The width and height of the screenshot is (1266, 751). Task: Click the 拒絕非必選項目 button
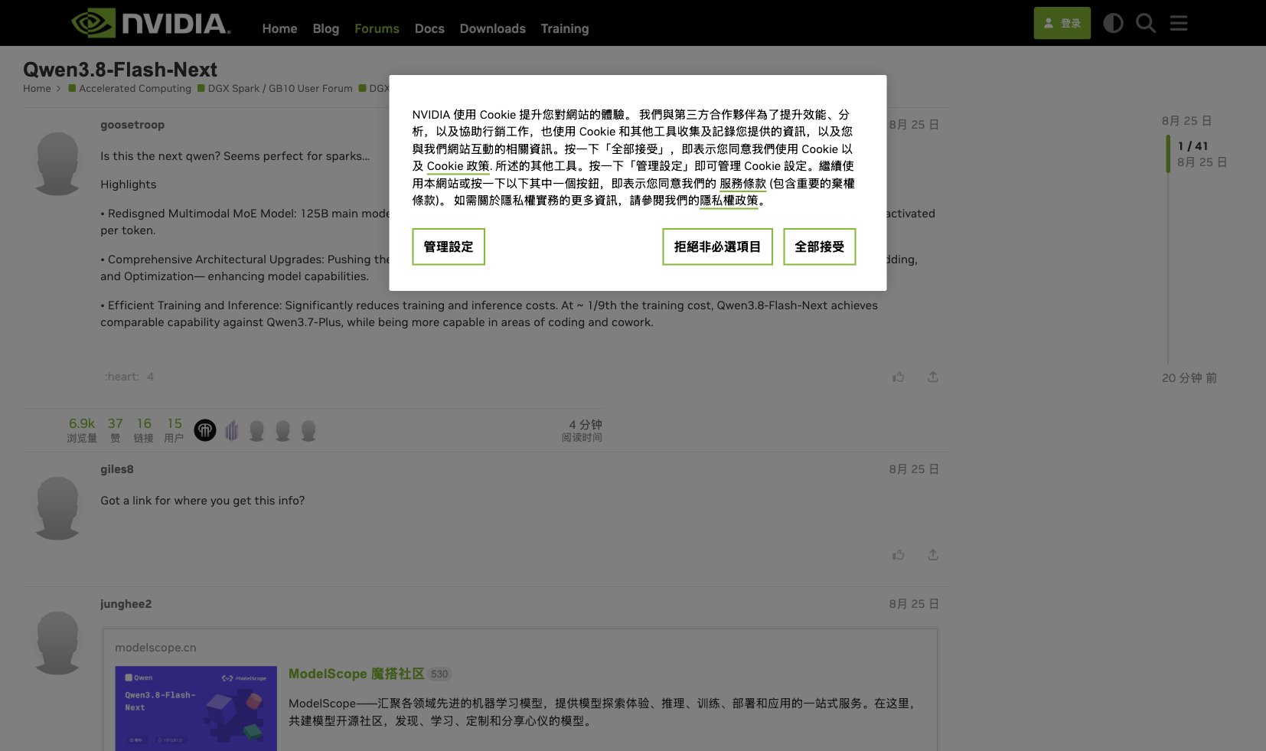[717, 247]
